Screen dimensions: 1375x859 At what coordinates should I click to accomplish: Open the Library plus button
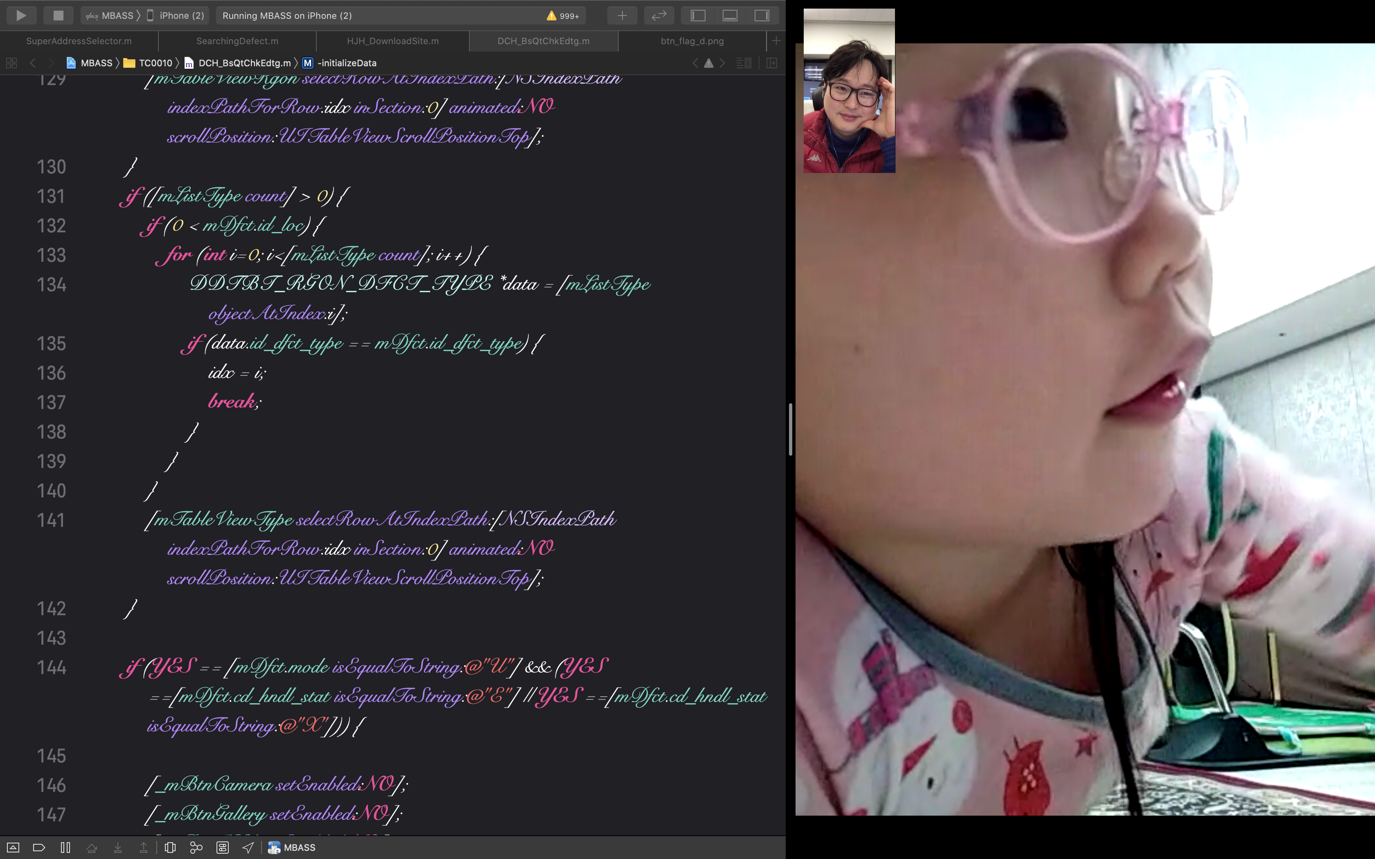click(622, 16)
